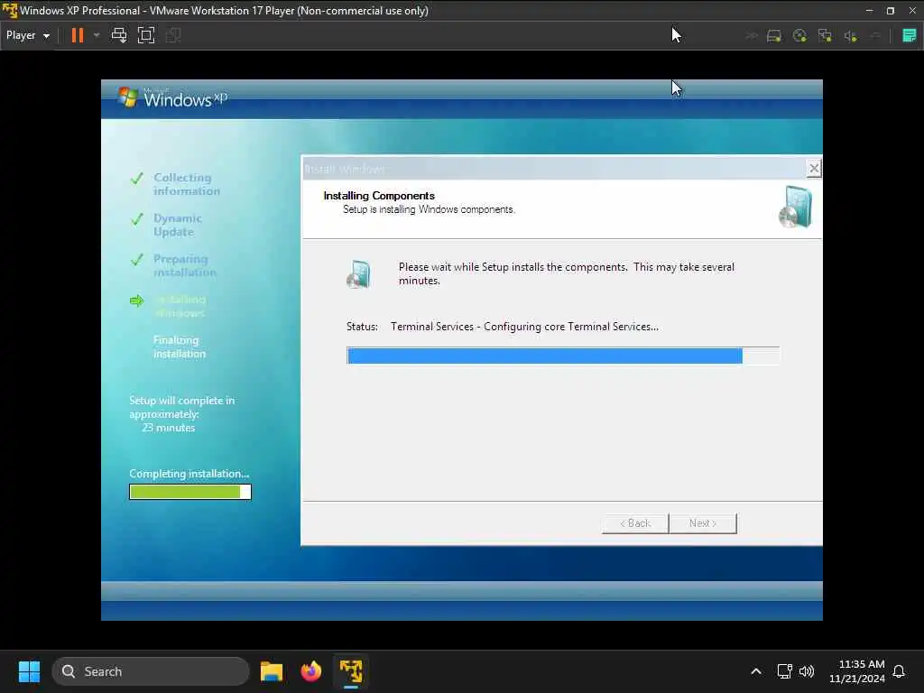Viewport: 924px width, 693px height.
Task: Click Finalizing installation step
Action: coord(180,347)
